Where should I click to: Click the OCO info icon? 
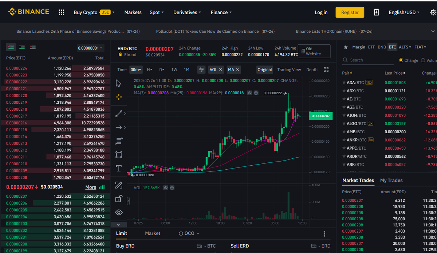[181, 233]
